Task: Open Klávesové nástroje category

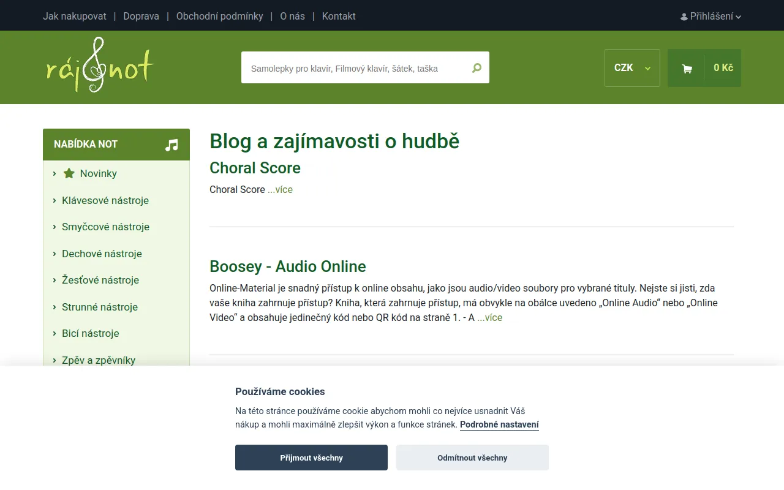Action: point(105,200)
